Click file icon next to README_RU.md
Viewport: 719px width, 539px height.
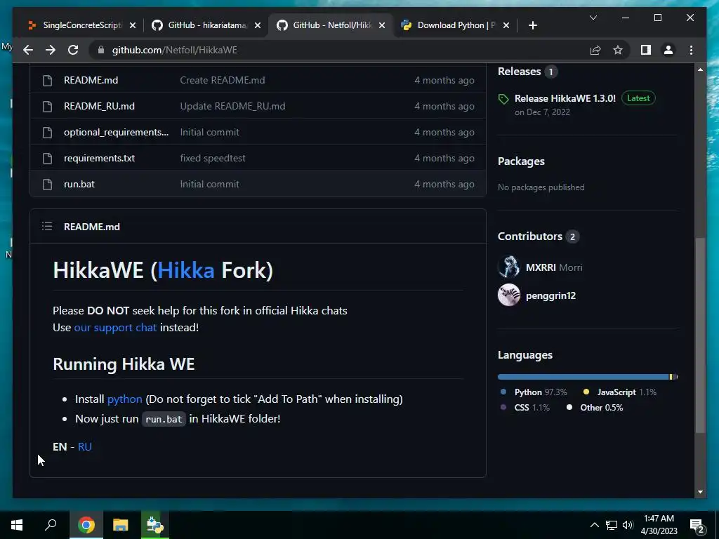[x=47, y=107]
